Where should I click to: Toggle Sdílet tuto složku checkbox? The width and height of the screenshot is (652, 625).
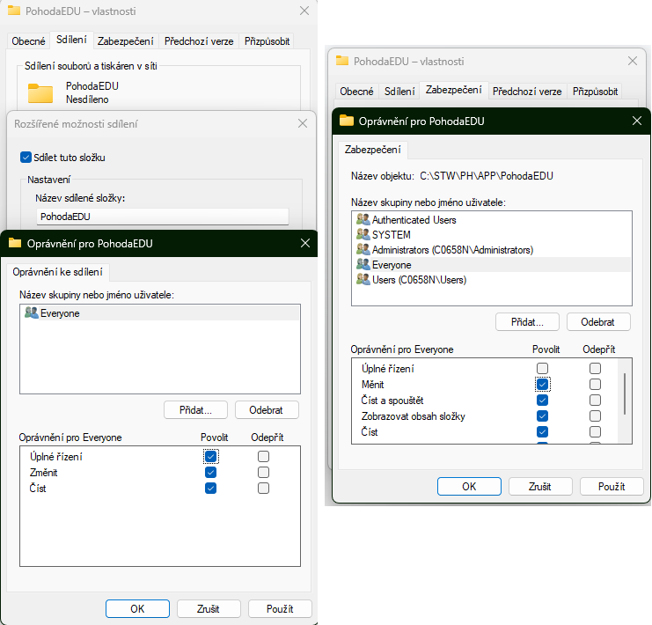(x=26, y=158)
